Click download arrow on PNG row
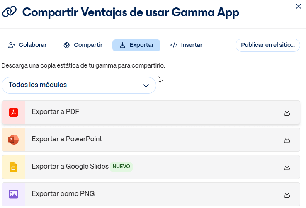The width and height of the screenshot is (306, 208). 287,194
